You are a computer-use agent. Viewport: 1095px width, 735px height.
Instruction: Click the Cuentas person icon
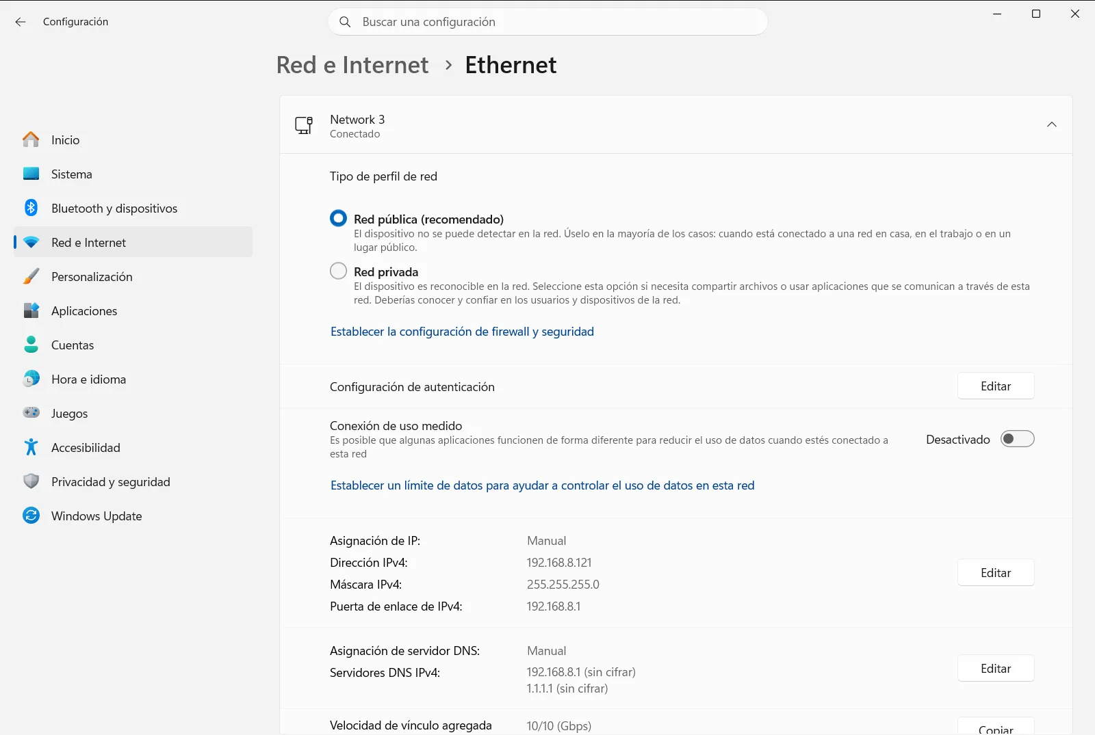coord(31,345)
